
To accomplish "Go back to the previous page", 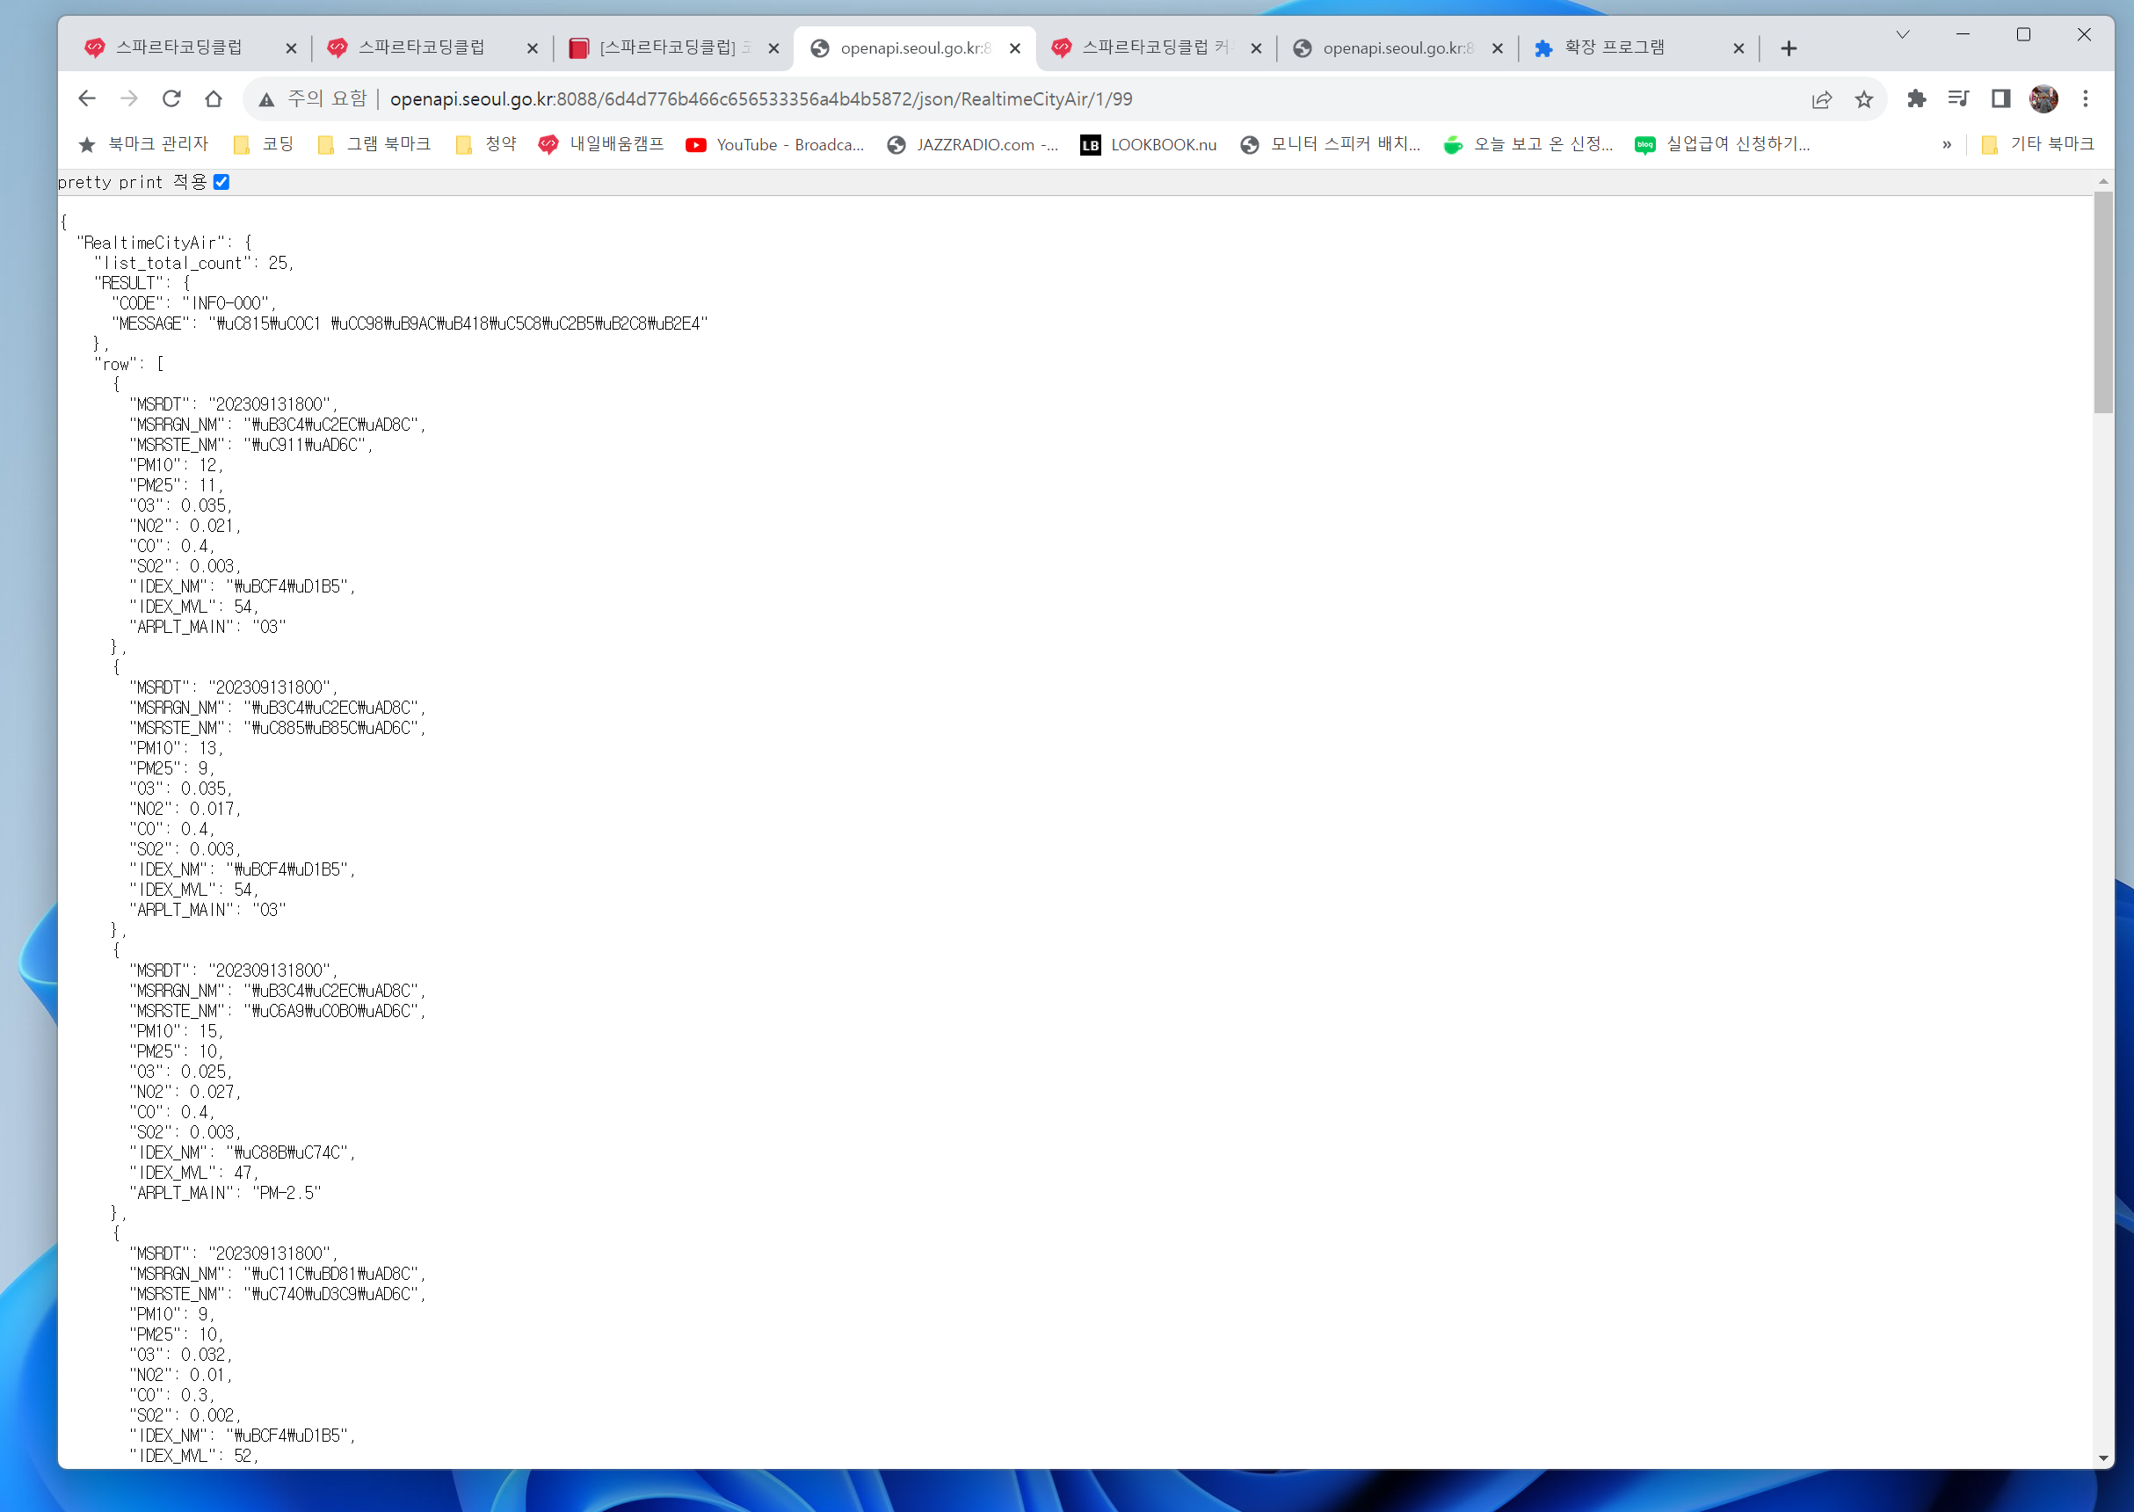I will pos(86,98).
